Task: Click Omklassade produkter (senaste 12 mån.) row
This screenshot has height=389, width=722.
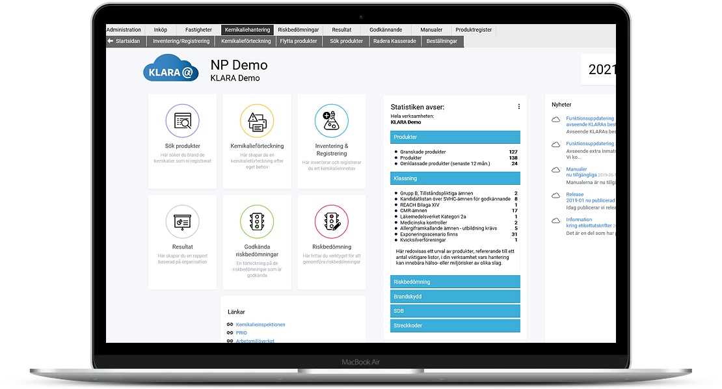Action: 456,163
